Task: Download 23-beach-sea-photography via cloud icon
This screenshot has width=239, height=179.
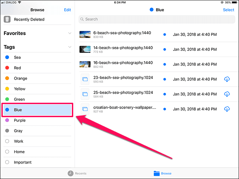Action: tap(227, 79)
